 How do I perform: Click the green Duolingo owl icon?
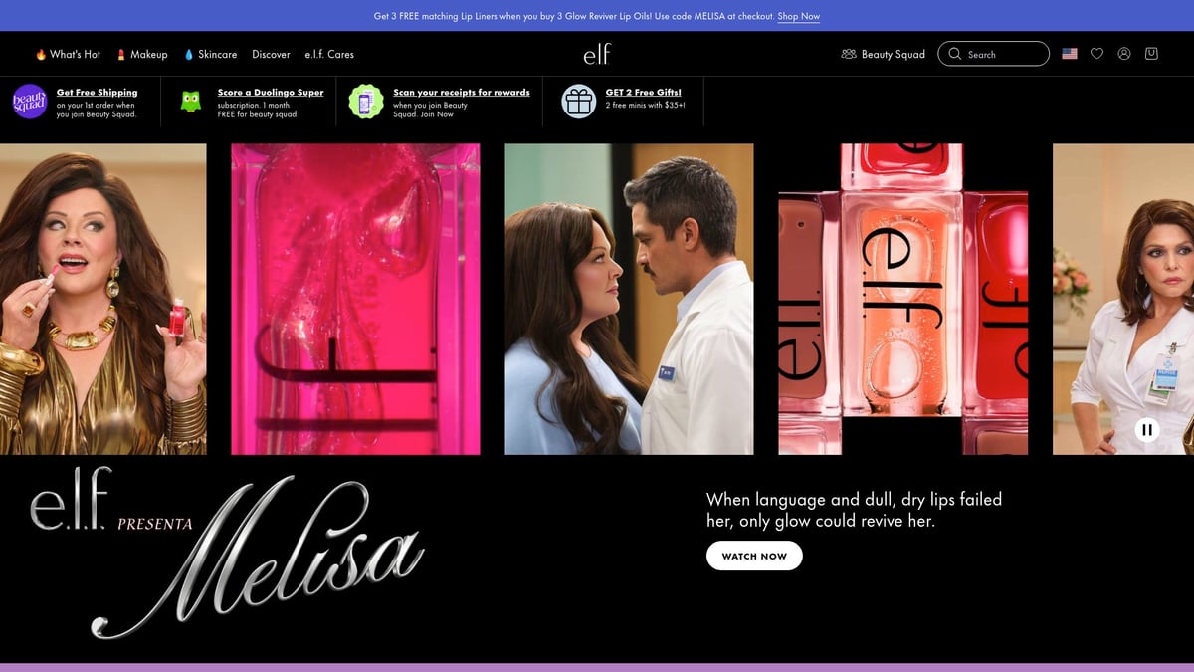click(x=191, y=102)
